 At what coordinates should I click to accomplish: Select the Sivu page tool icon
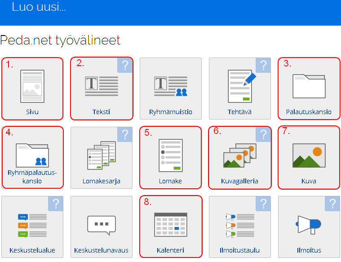coord(32,86)
